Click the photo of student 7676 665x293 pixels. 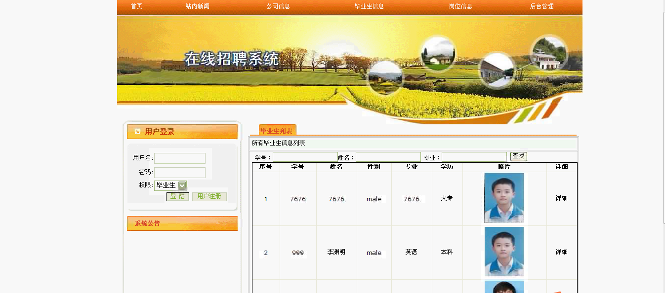point(504,198)
